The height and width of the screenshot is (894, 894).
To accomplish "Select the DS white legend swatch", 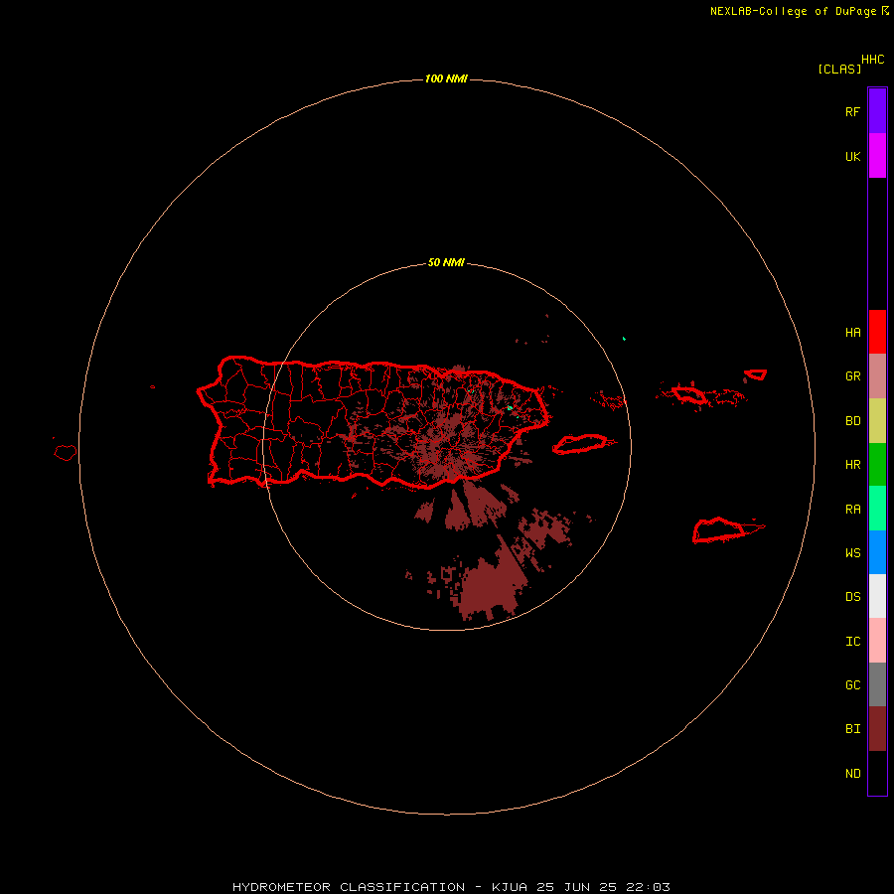I will (x=877, y=596).
